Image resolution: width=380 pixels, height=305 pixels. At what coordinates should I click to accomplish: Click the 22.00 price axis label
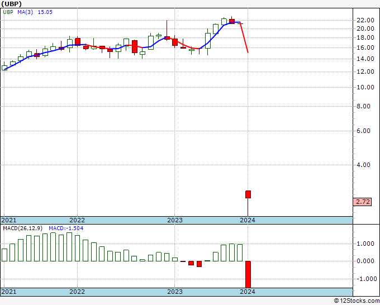pyautogui.click(x=365, y=20)
